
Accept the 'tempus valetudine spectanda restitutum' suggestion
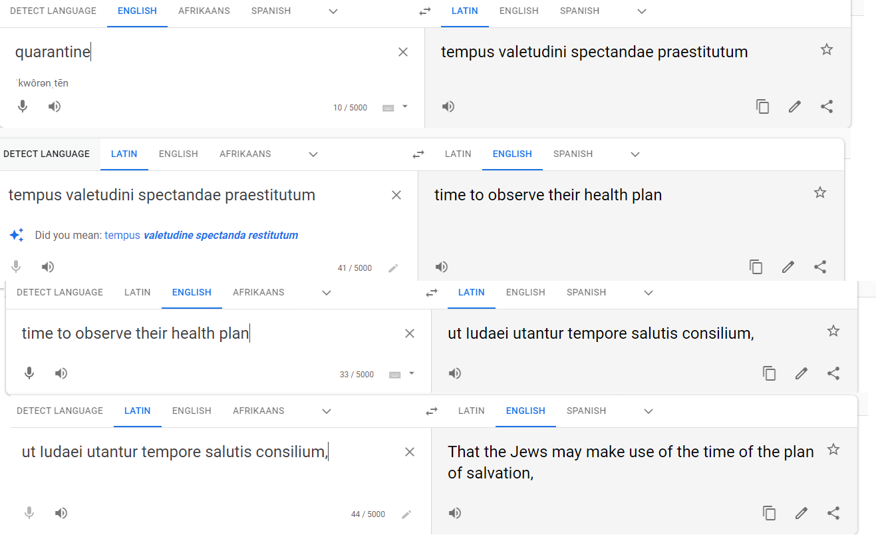coord(201,235)
